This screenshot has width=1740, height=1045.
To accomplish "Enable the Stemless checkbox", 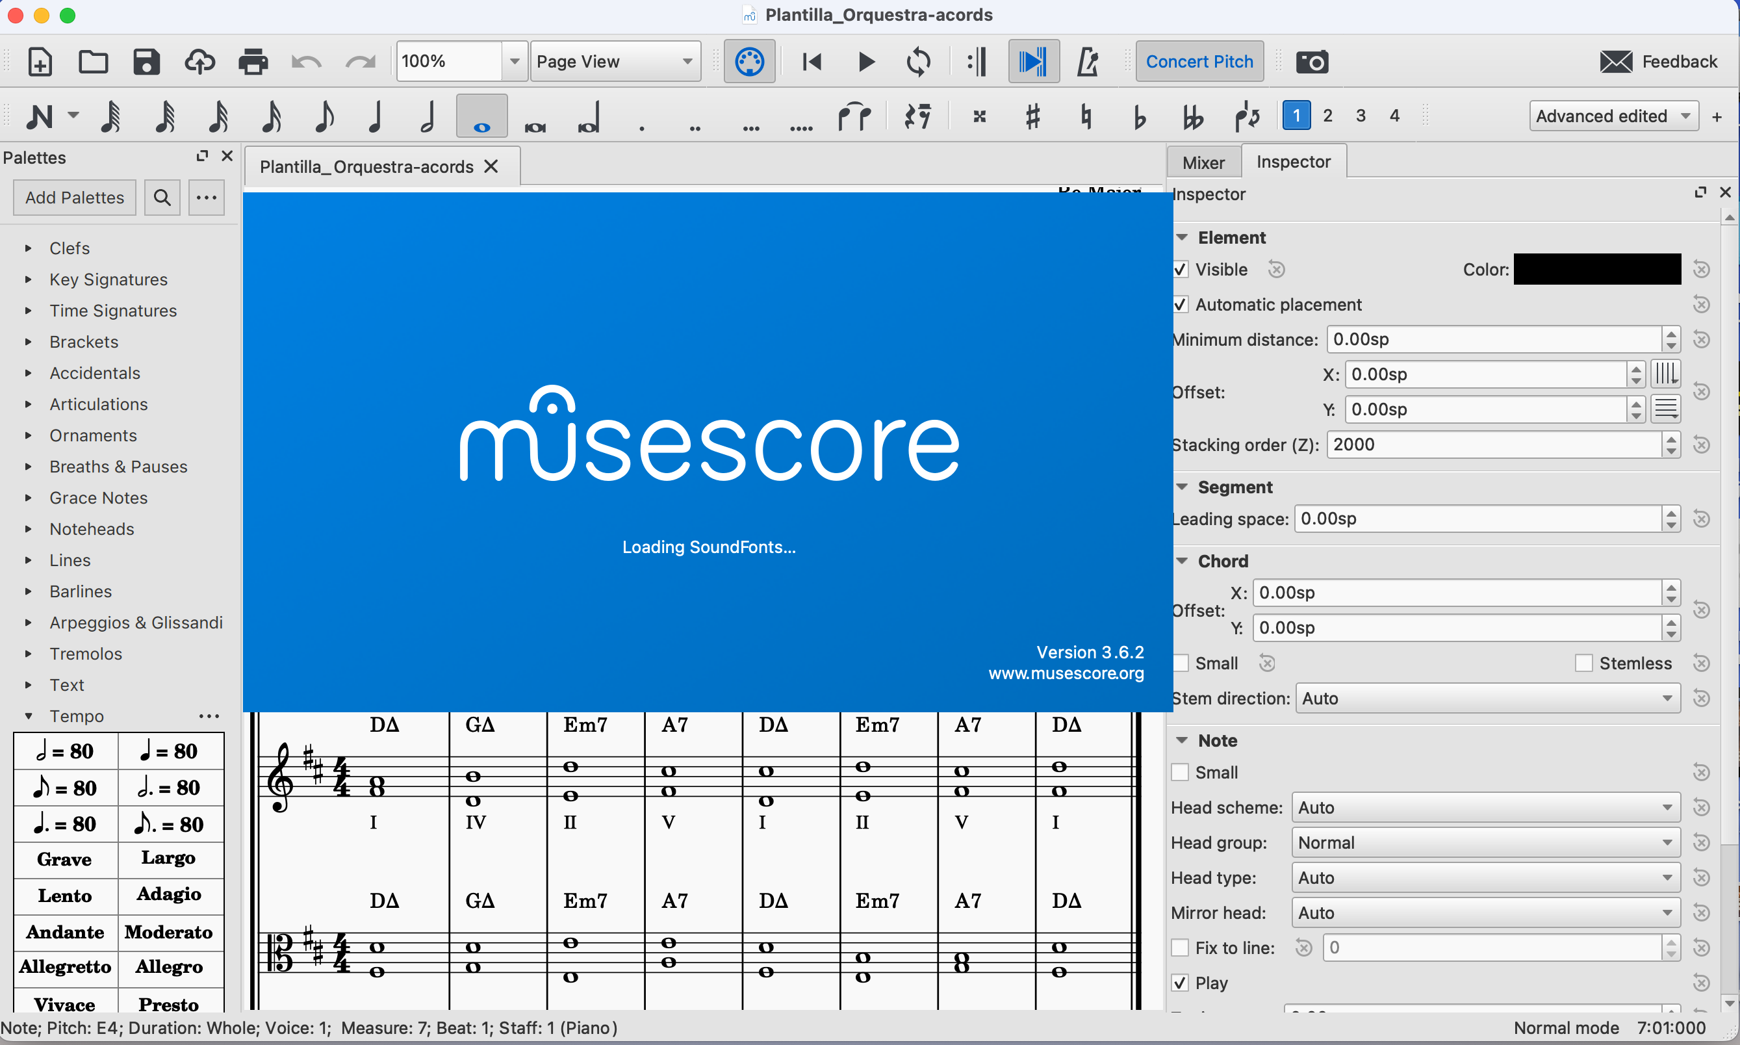I will click(1583, 664).
